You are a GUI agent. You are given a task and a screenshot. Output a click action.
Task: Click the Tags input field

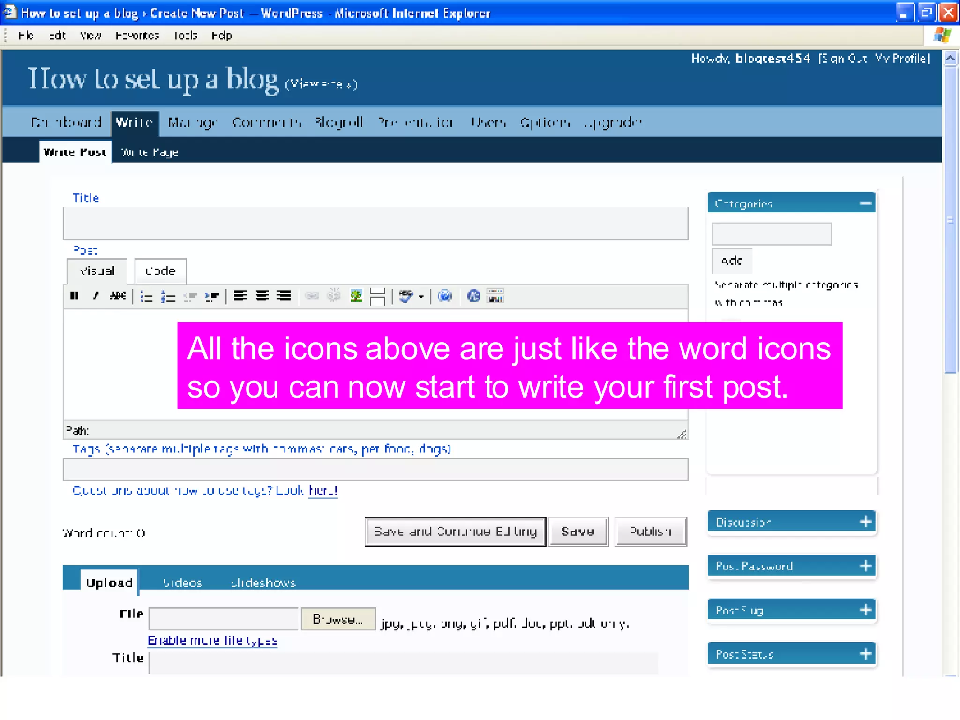tap(375, 469)
